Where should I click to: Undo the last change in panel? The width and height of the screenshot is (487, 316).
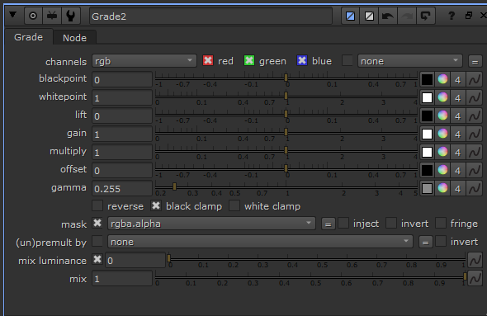pyautogui.click(x=388, y=16)
